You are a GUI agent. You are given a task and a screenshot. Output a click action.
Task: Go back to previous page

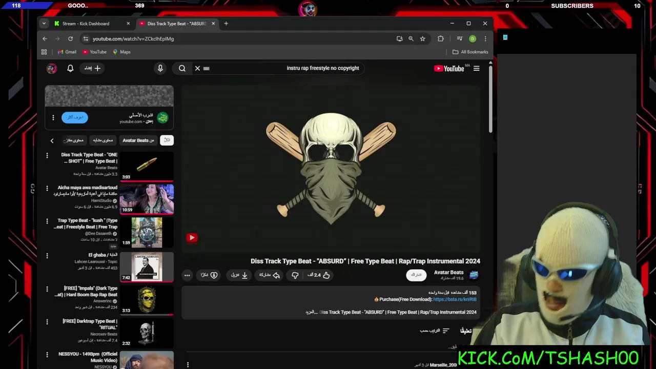click(45, 38)
